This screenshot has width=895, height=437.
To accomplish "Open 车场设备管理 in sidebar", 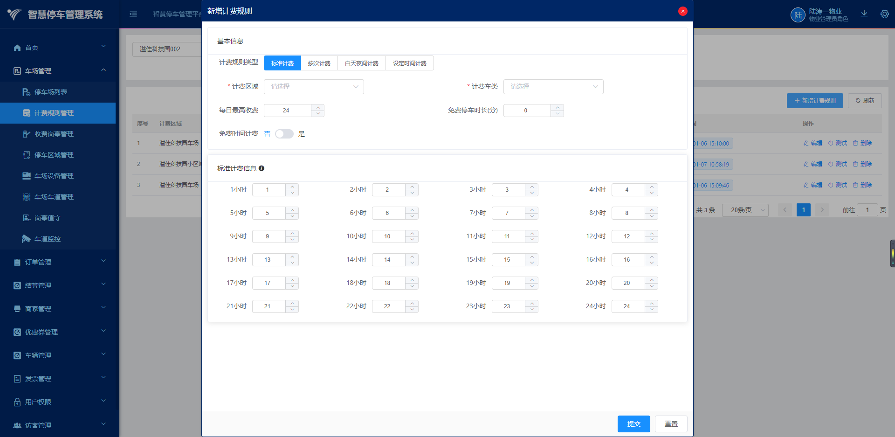I will (x=58, y=176).
